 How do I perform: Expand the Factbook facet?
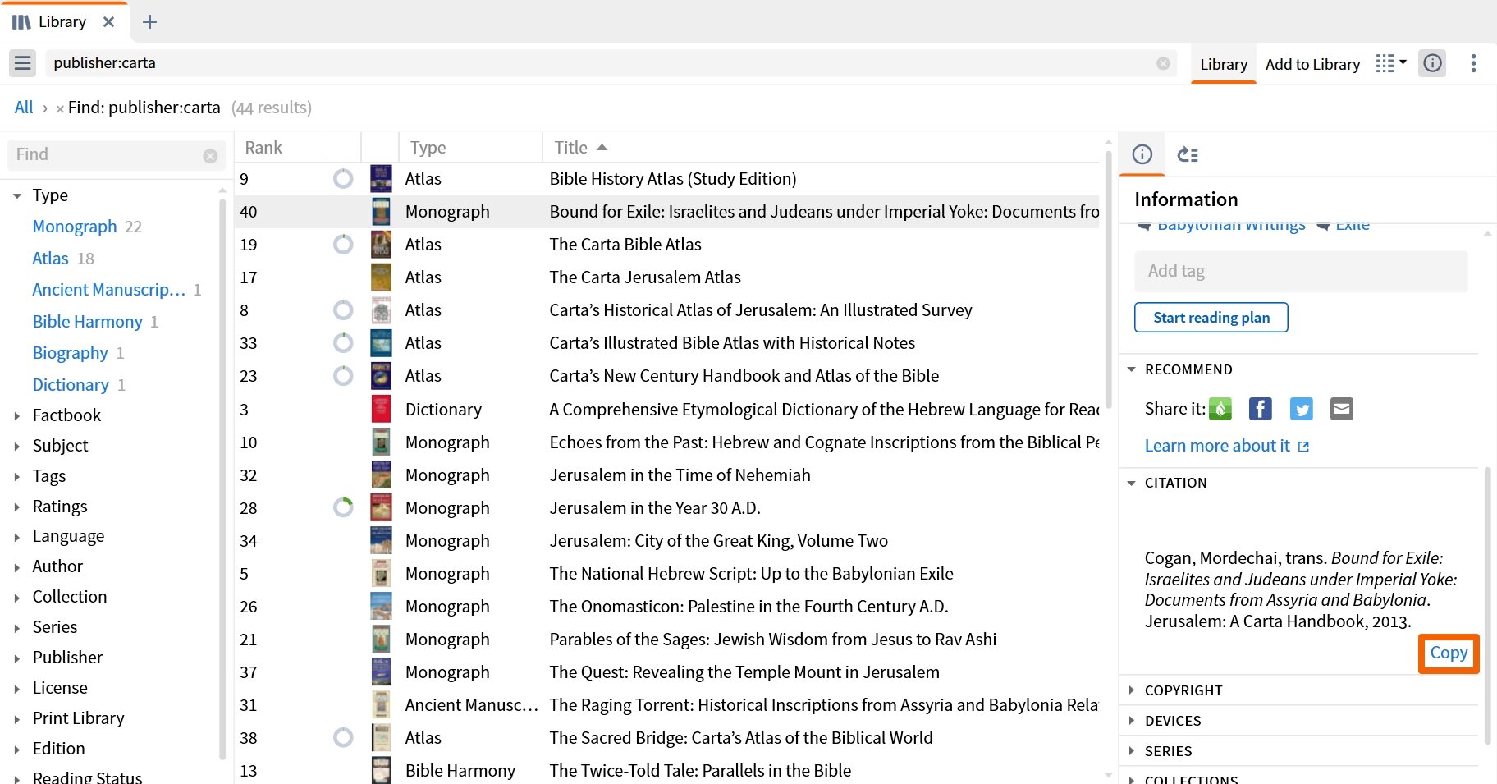pos(17,415)
